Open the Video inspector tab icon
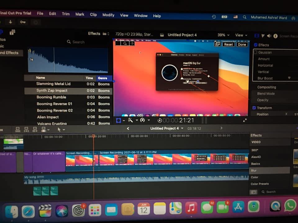 pos(257,36)
